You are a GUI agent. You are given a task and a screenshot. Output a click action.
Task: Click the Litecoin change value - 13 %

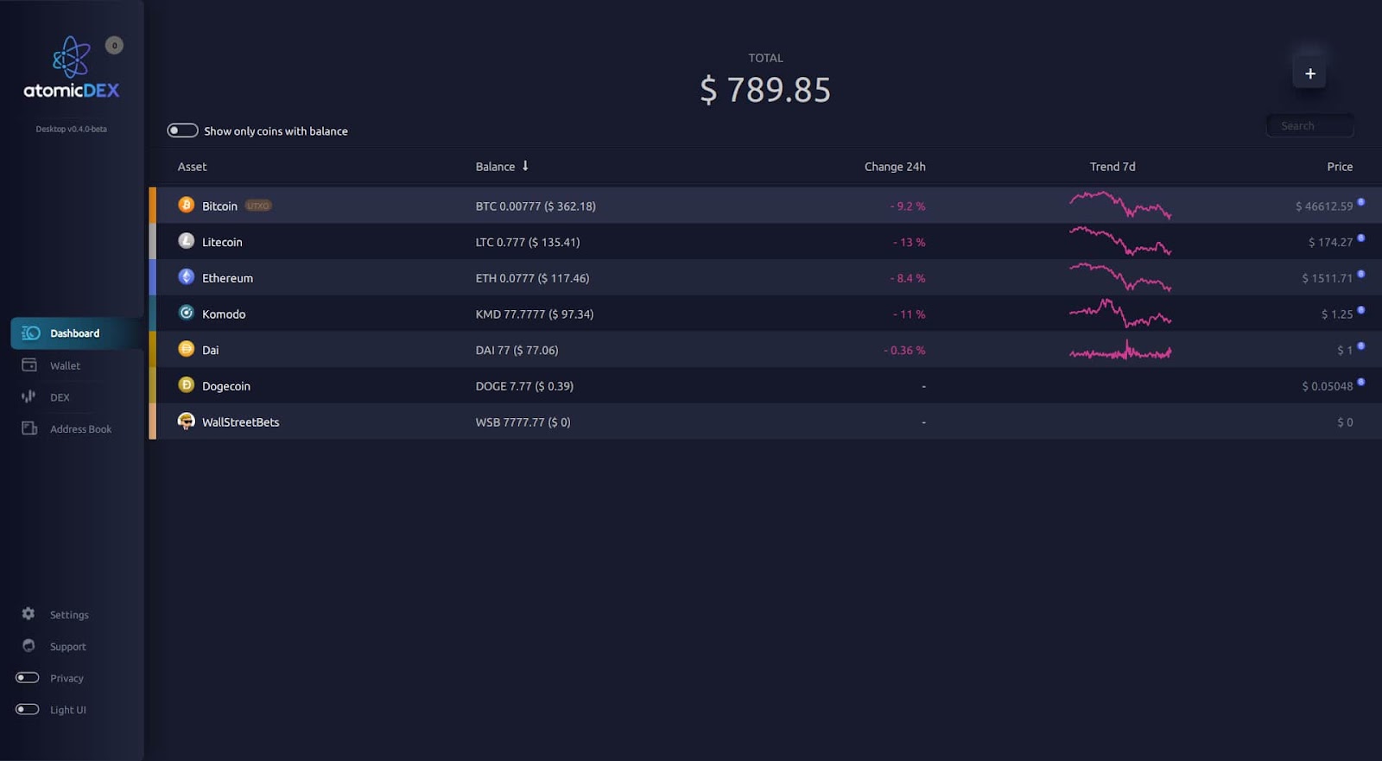click(910, 242)
